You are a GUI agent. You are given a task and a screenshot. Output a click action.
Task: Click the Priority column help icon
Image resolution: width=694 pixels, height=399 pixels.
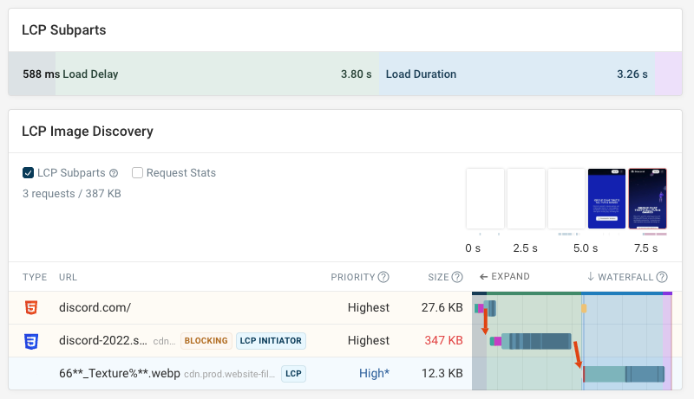383,277
